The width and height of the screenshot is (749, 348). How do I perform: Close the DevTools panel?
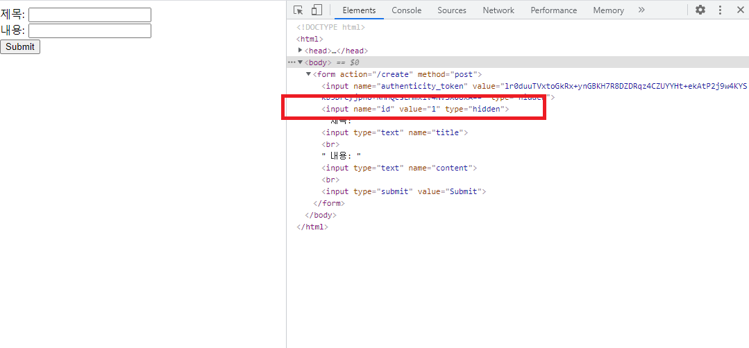[740, 10]
